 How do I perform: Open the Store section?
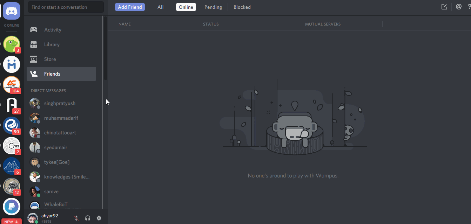[61, 59]
